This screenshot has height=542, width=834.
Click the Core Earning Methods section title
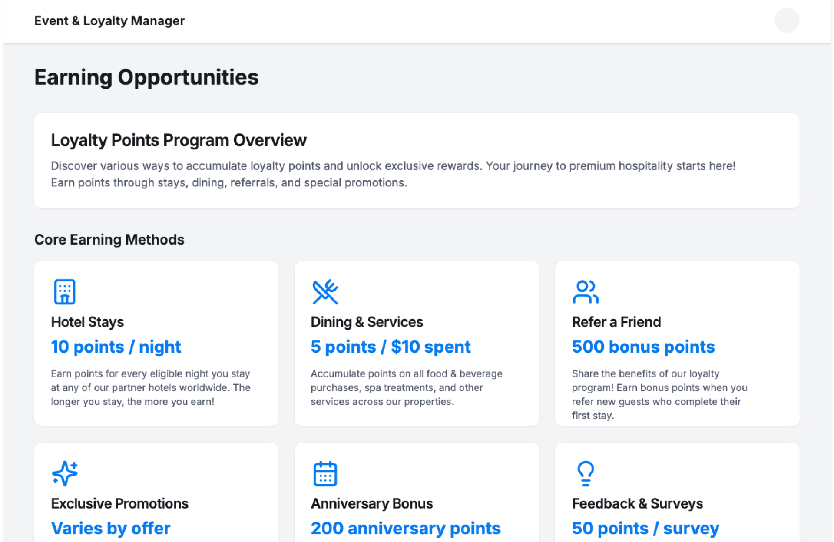109,239
